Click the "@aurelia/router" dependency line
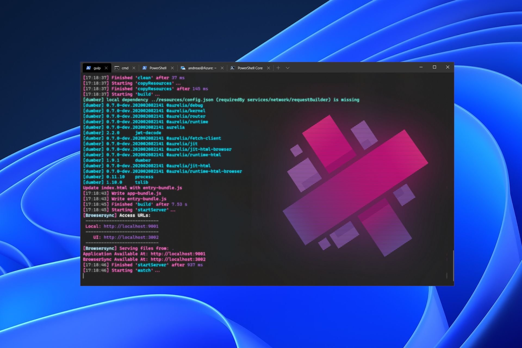Image resolution: width=522 pixels, height=348 pixels. (144, 116)
